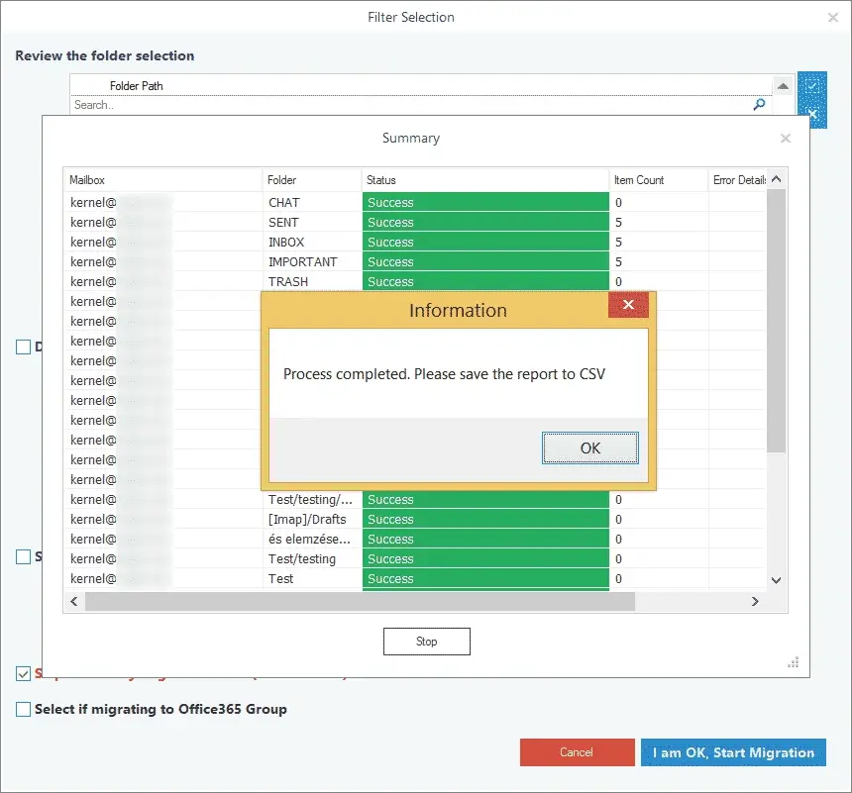The height and width of the screenshot is (793, 852).
Task: Select the Test folder cell
Action: point(312,578)
